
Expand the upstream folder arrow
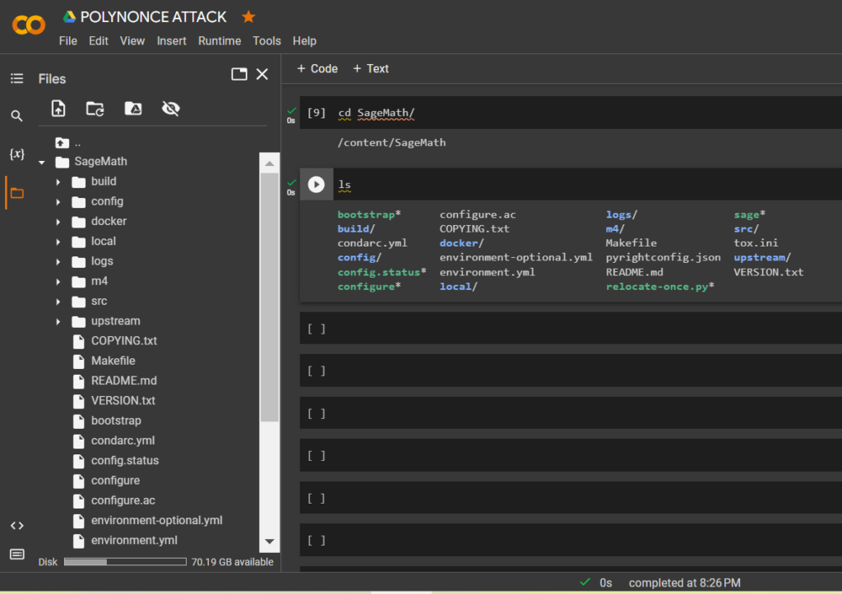coord(58,321)
